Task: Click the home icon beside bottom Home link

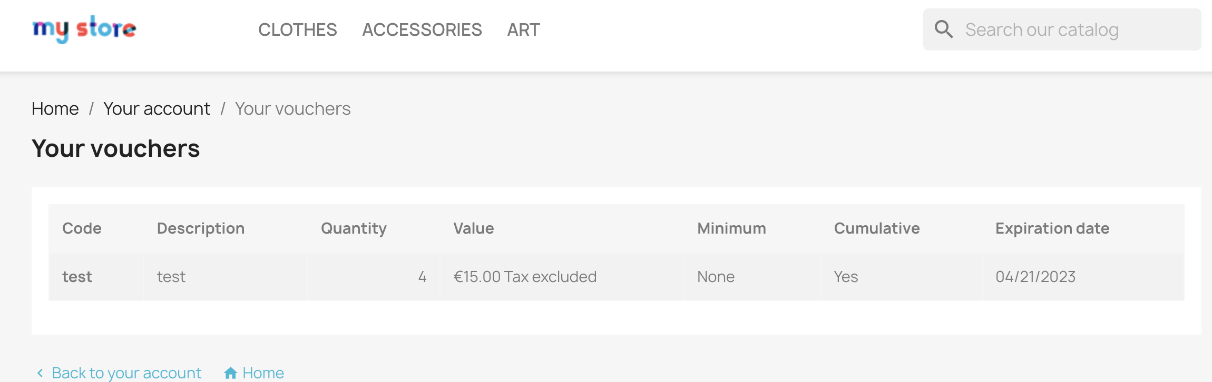Action: 231,372
